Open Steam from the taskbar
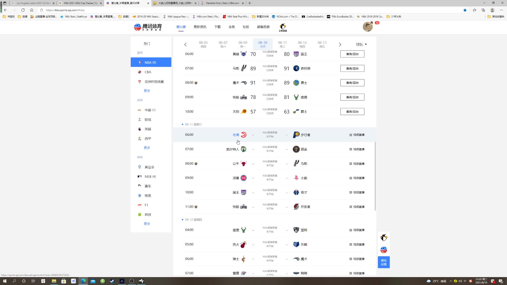The height and width of the screenshot is (285, 507). tap(112, 281)
